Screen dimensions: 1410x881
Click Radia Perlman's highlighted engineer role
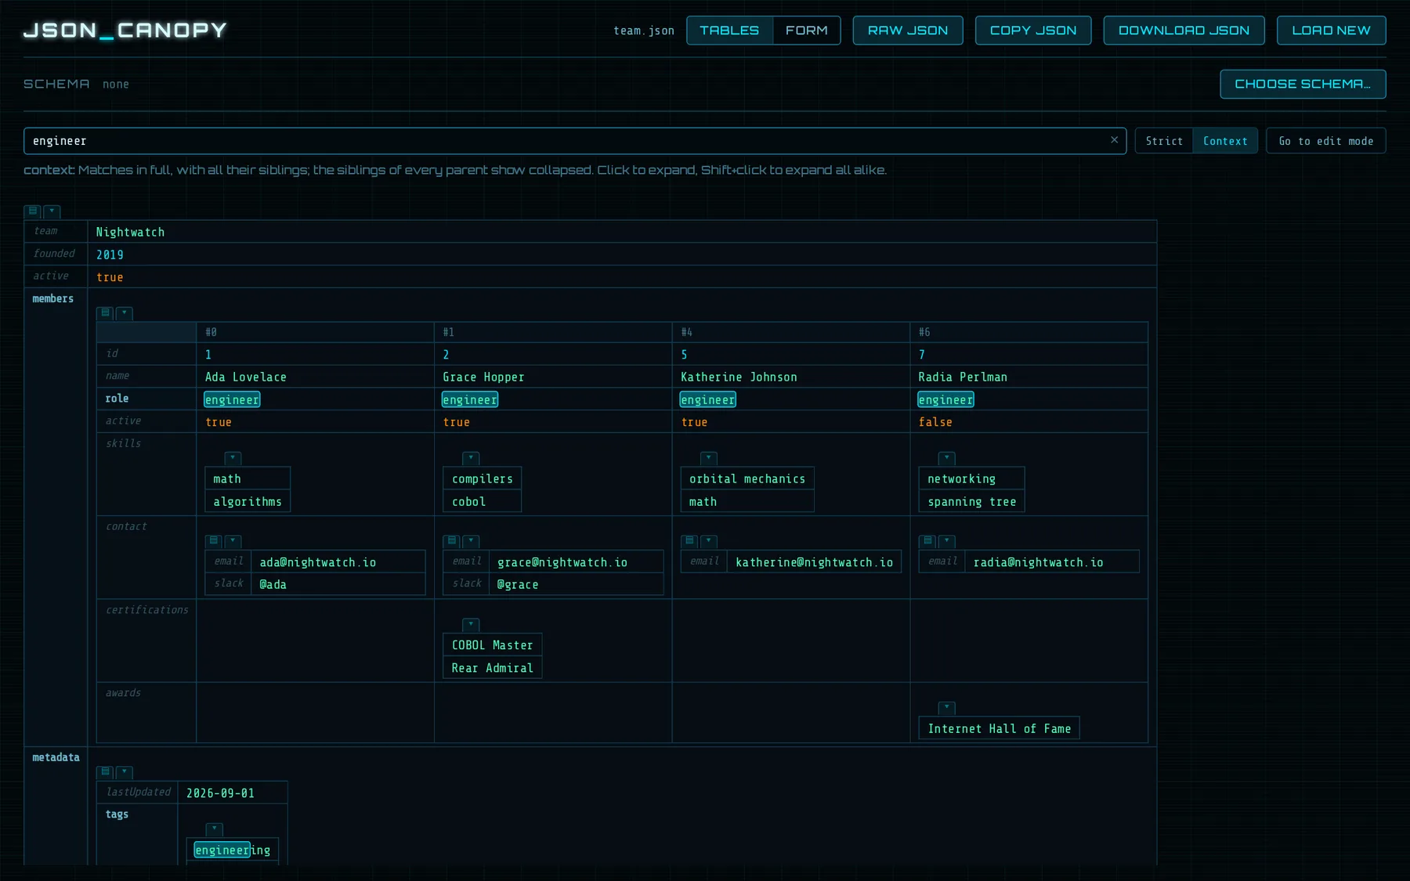pos(945,399)
